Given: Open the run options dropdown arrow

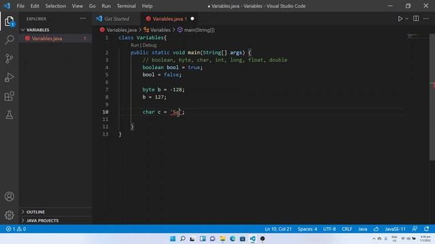Looking at the screenshot, I should point(406,19).
